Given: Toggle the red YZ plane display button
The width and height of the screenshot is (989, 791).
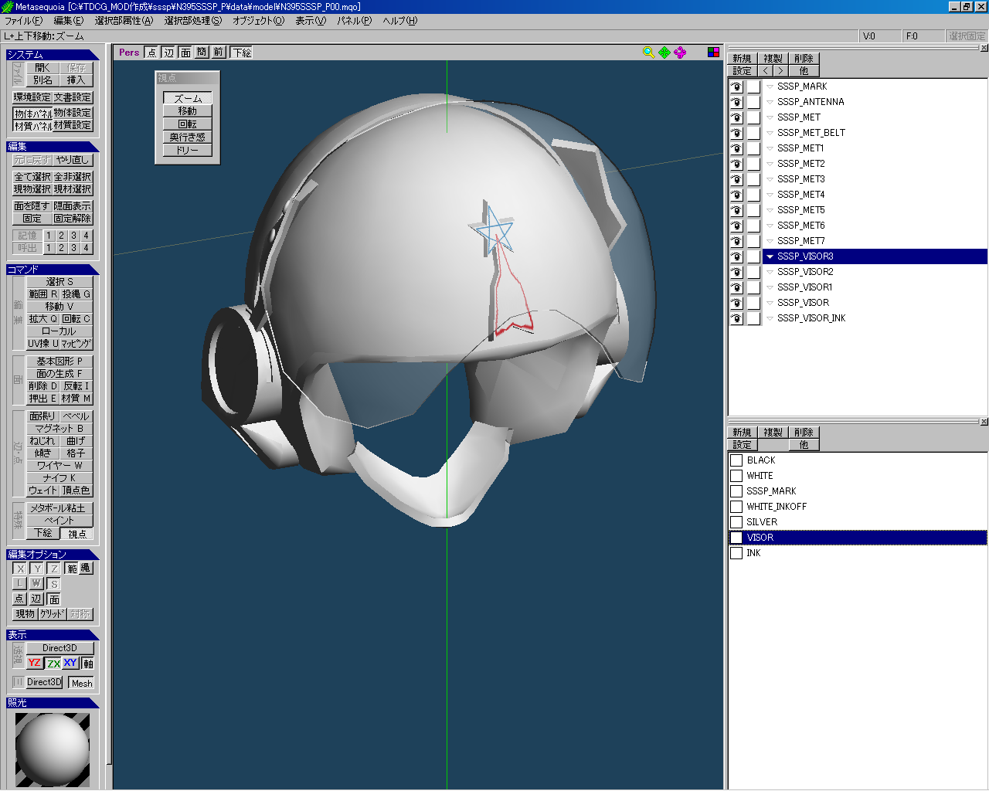Looking at the screenshot, I should tap(35, 663).
